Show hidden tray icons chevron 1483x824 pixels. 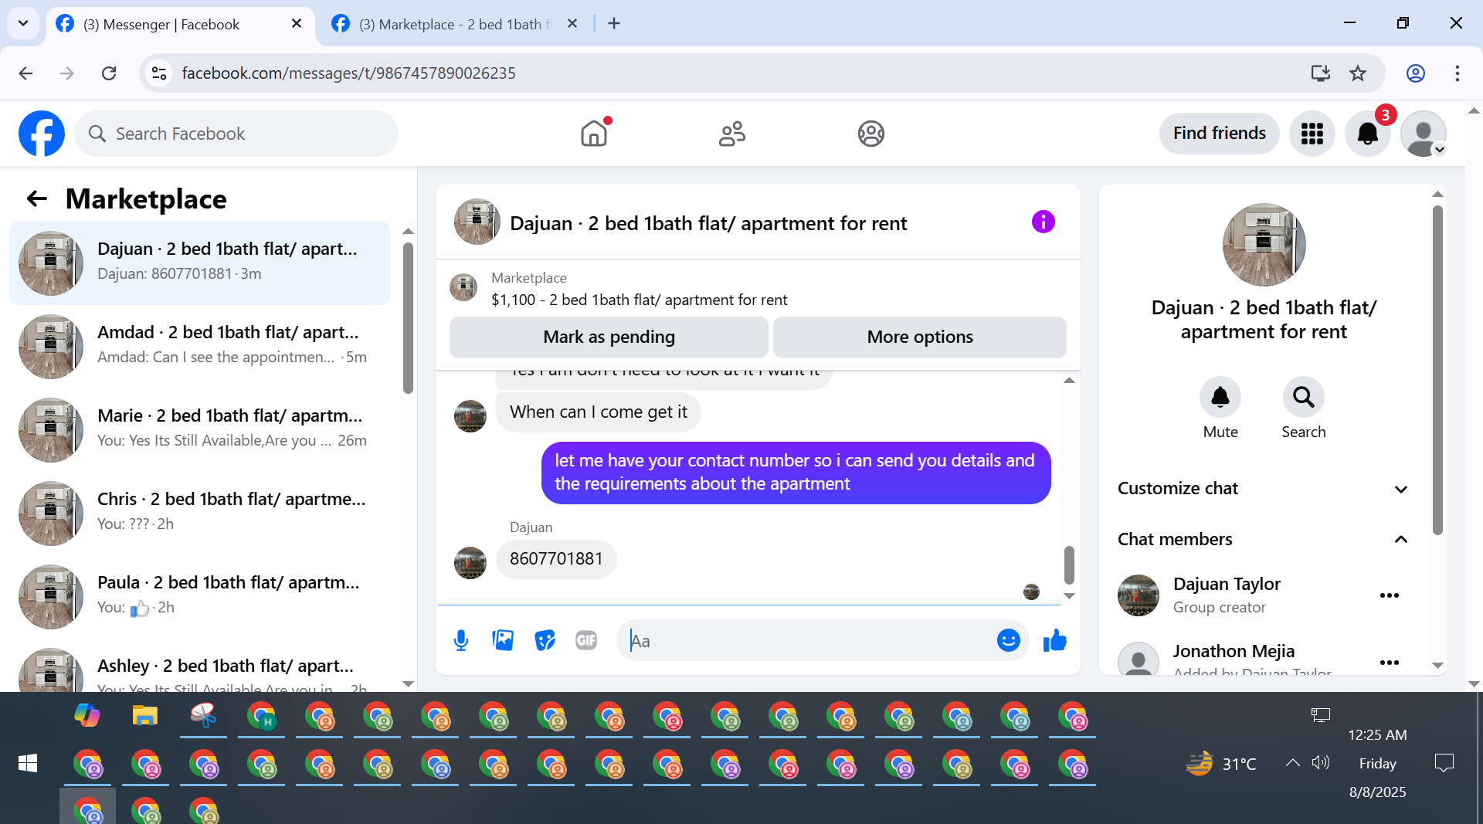[1292, 763]
